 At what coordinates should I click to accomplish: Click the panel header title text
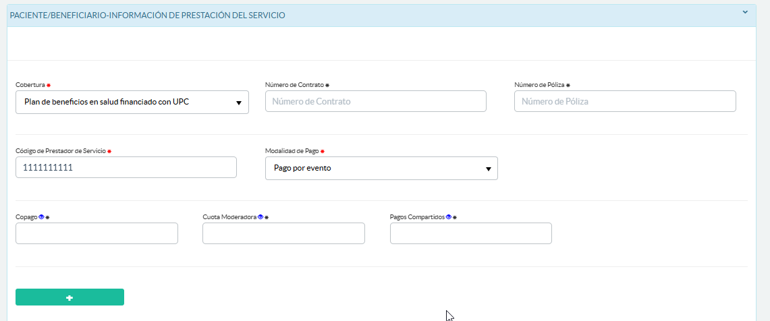click(x=147, y=15)
